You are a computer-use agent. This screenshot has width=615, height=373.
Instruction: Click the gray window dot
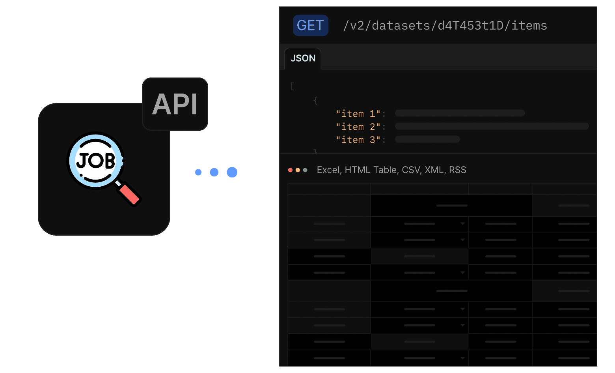coord(305,170)
